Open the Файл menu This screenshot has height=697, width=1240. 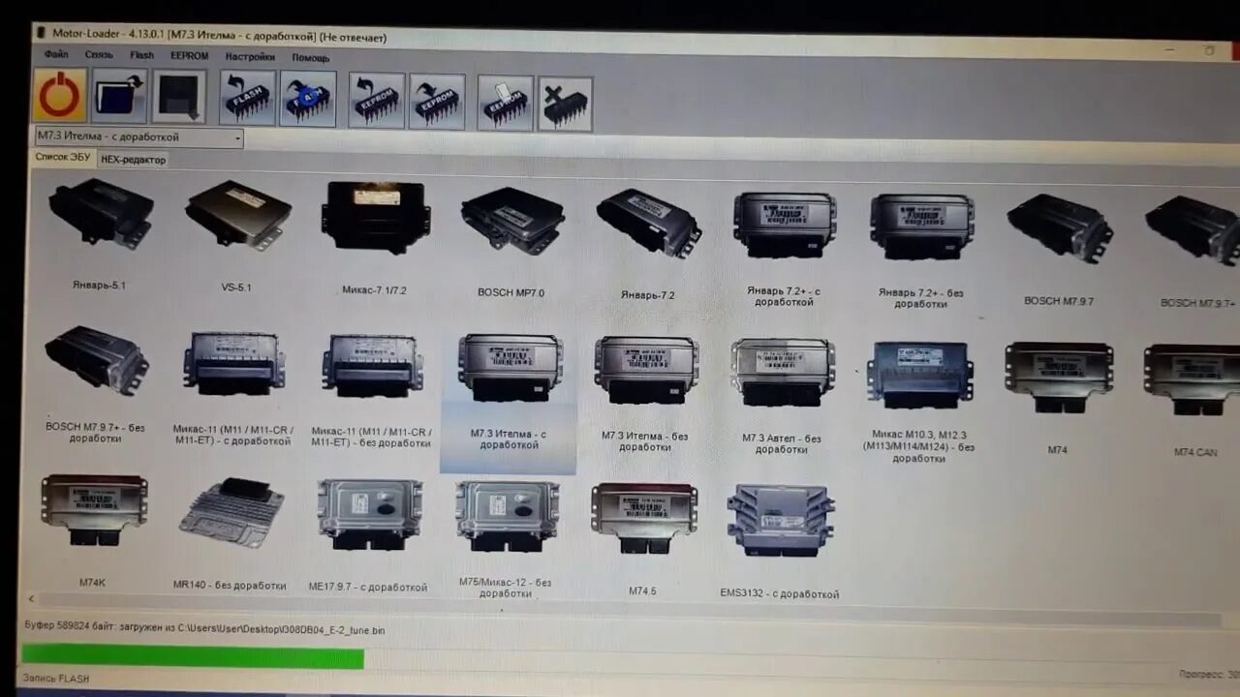(x=56, y=54)
